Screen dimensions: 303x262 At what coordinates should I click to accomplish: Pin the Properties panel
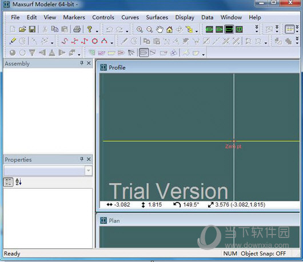[x=82, y=159]
